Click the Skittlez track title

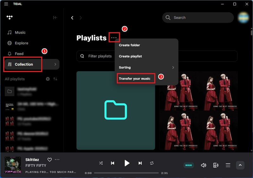[x=32, y=160]
